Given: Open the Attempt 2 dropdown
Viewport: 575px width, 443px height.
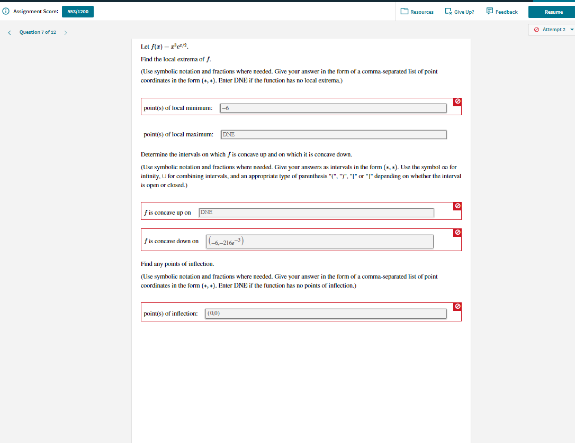Looking at the screenshot, I should 551,30.
